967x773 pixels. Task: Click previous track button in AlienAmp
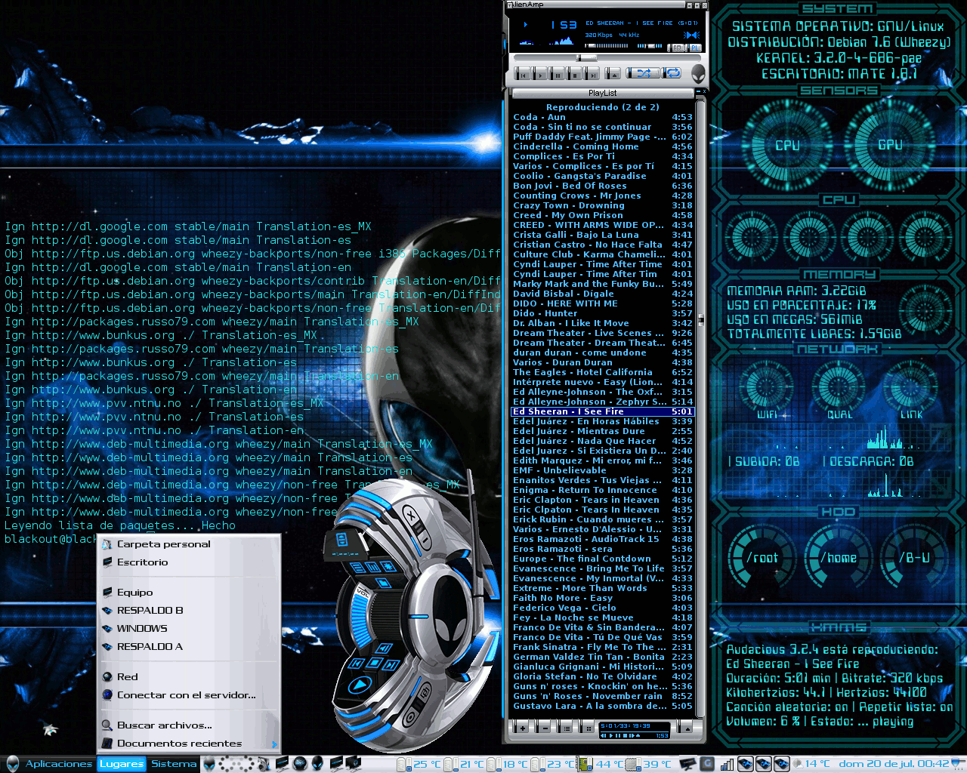(x=523, y=74)
